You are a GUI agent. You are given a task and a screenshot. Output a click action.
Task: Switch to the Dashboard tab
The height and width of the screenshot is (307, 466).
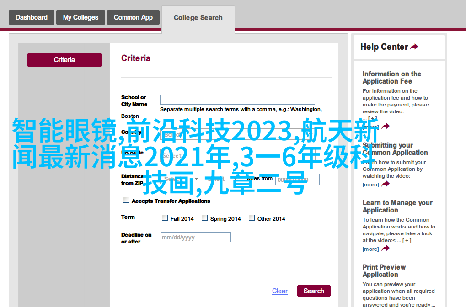click(x=32, y=17)
